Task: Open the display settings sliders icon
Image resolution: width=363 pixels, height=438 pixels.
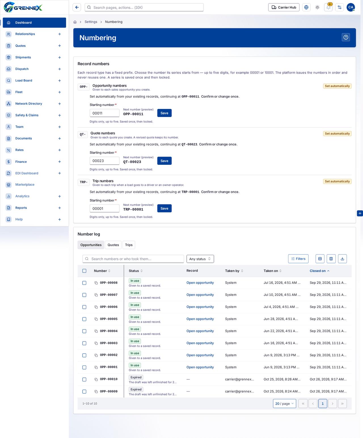Action: [x=339, y=7]
